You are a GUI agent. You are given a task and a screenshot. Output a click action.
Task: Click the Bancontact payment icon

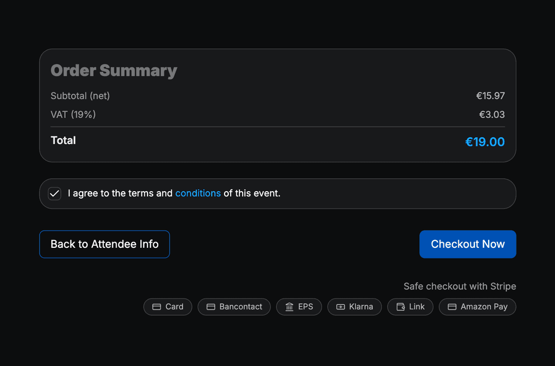click(x=211, y=307)
